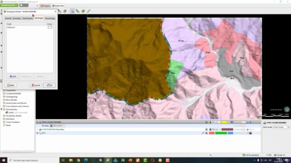291x163 pixels.
Task: Click the Remove lithology button
Action: click(26, 77)
